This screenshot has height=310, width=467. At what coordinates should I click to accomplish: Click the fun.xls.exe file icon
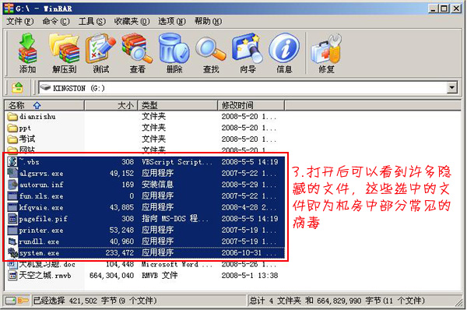(12, 196)
